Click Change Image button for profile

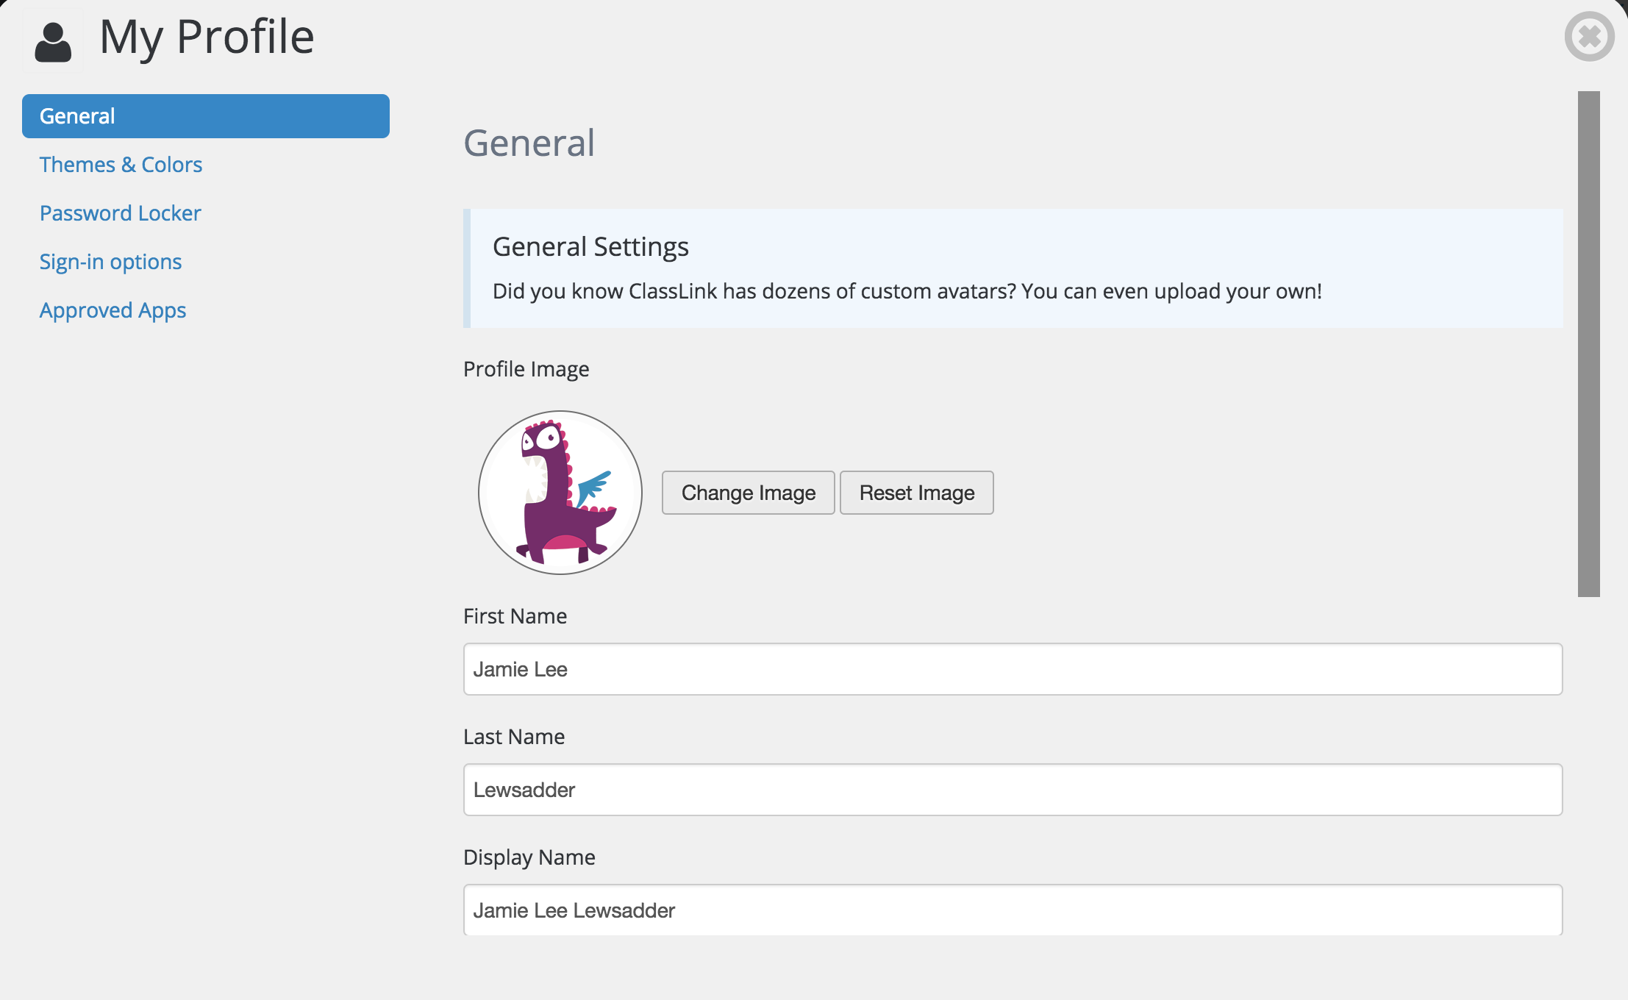(x=748, y=493)
